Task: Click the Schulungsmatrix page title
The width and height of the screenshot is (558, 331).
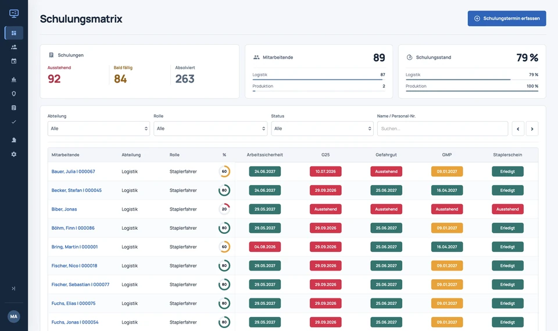Action: 81,19
